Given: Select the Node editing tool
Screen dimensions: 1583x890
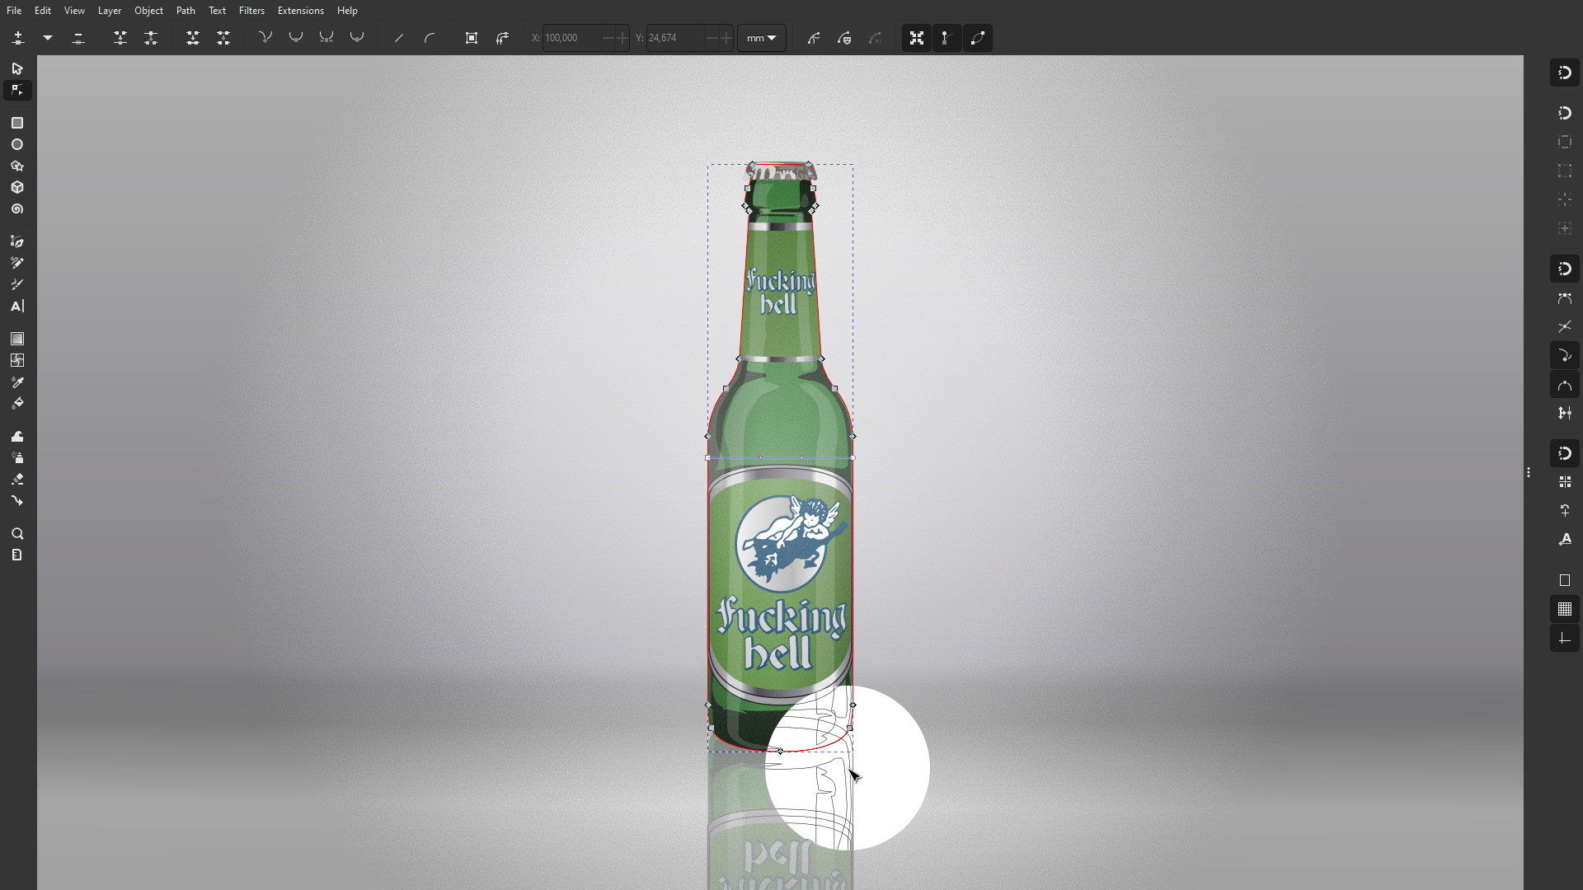Looking at the screenshot, I should [17, 90].
